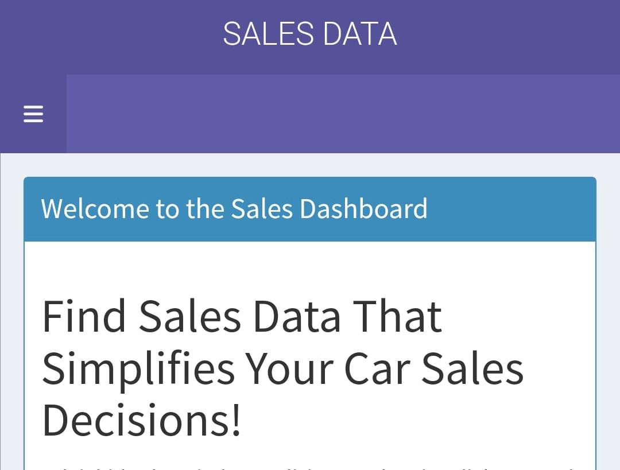The image size is (620, 470).
Task: Click the cut-off paragraph text at the bottom
Action: click(x=310, y=466)
